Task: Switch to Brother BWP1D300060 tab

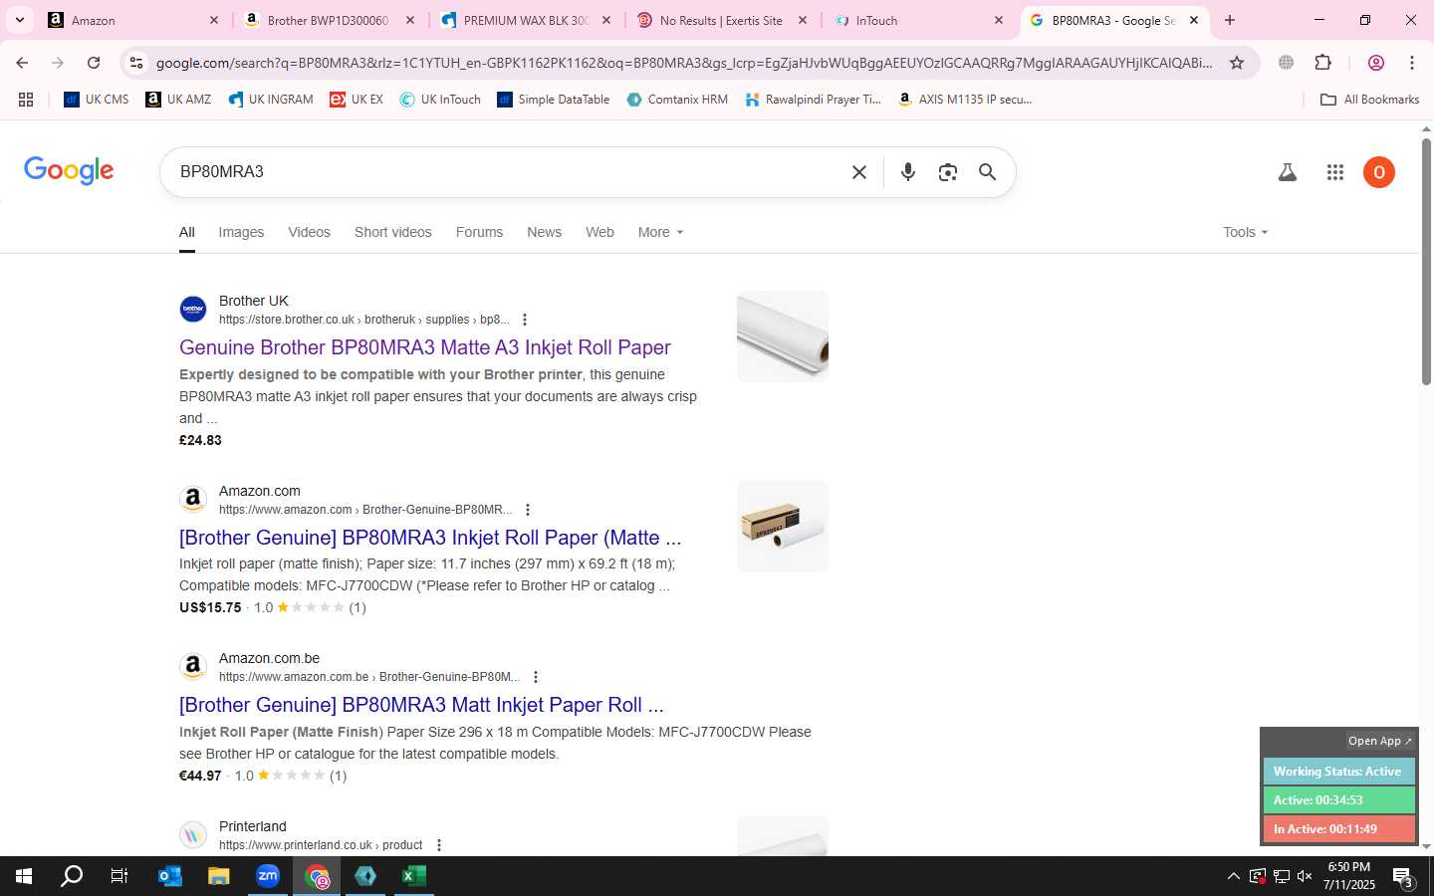Action: pos(329,20)
